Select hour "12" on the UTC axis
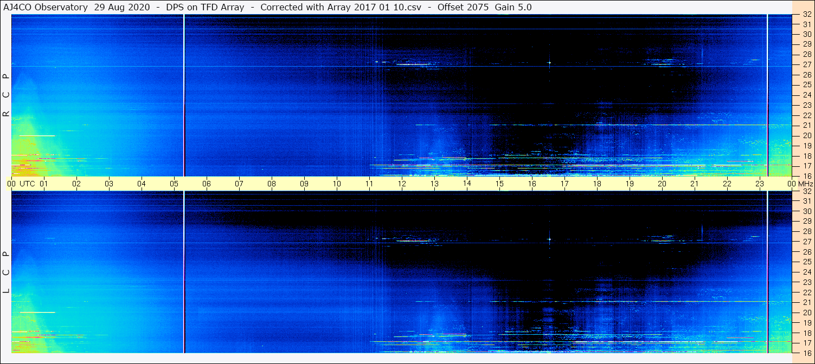Screen dimensions: 815x364 click(402, 184)
